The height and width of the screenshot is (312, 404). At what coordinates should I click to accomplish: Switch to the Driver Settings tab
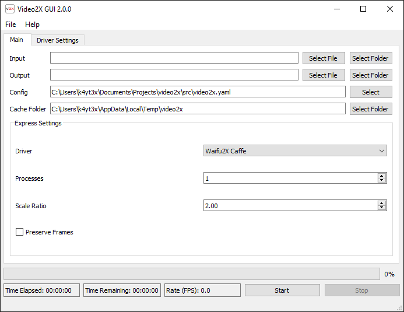point(58,40)
